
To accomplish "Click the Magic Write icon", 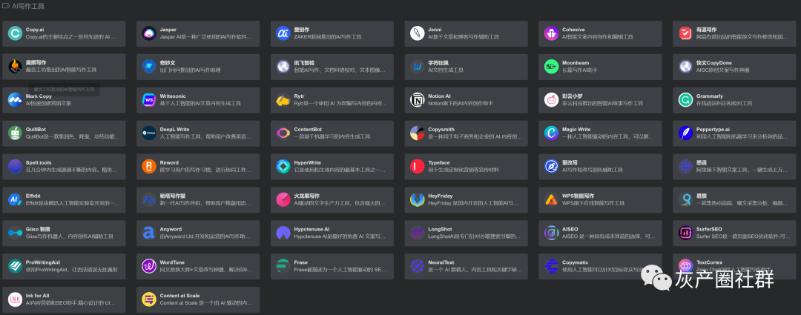I will (x=552, y=133).
